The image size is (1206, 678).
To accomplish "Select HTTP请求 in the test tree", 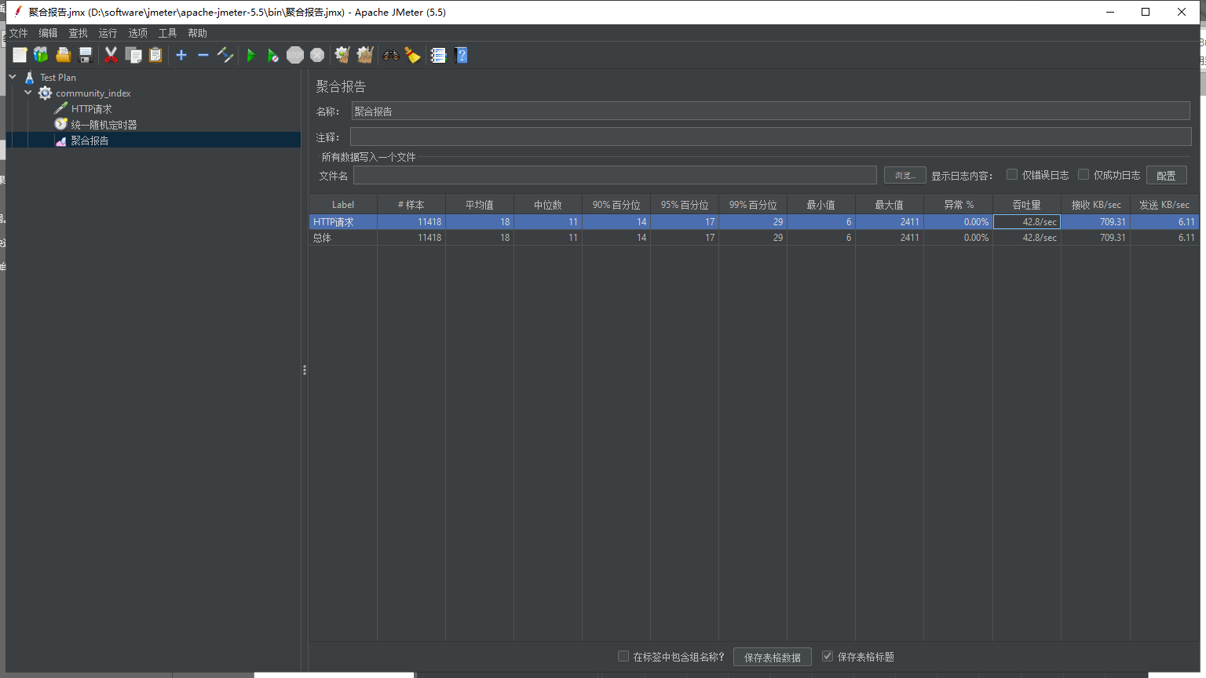I will pos(91,109).
